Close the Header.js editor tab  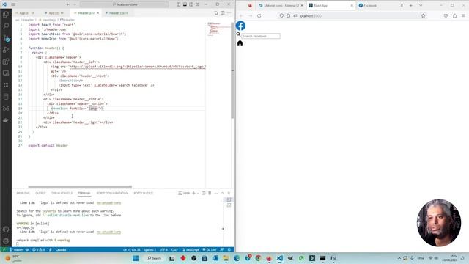point(97,13)
